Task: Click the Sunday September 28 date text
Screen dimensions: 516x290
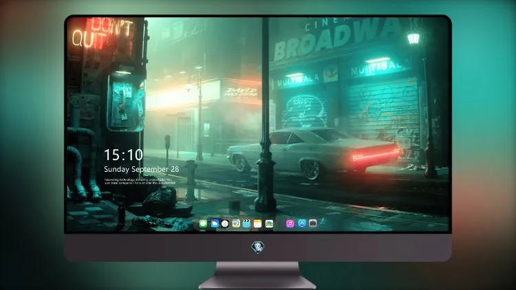Action: point(142,169)
